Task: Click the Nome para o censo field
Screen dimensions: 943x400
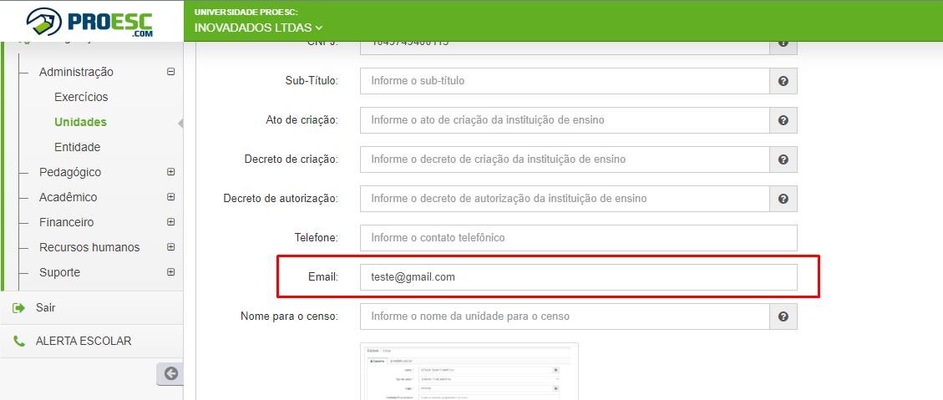Action: (x=565, y=316)
